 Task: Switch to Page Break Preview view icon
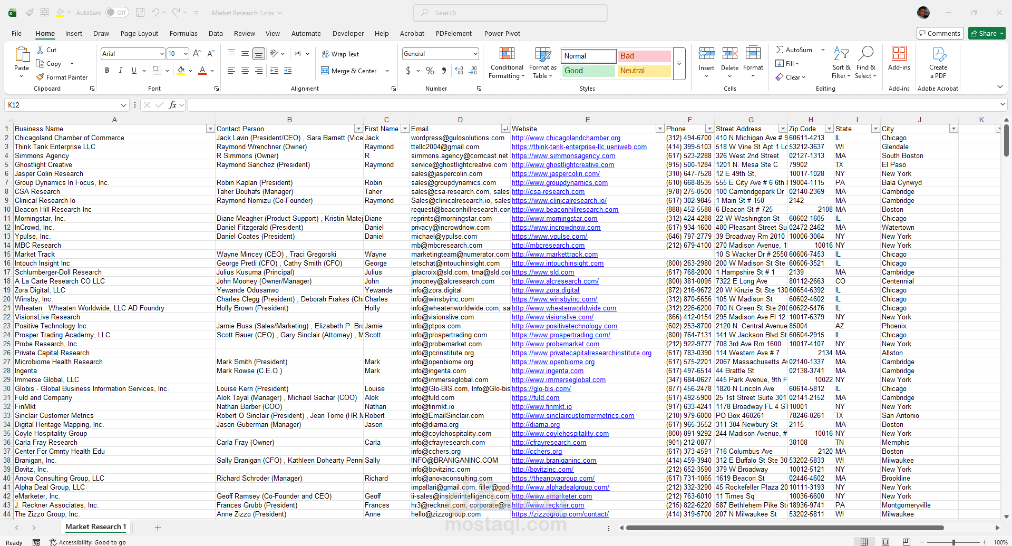tap(907, 542)
